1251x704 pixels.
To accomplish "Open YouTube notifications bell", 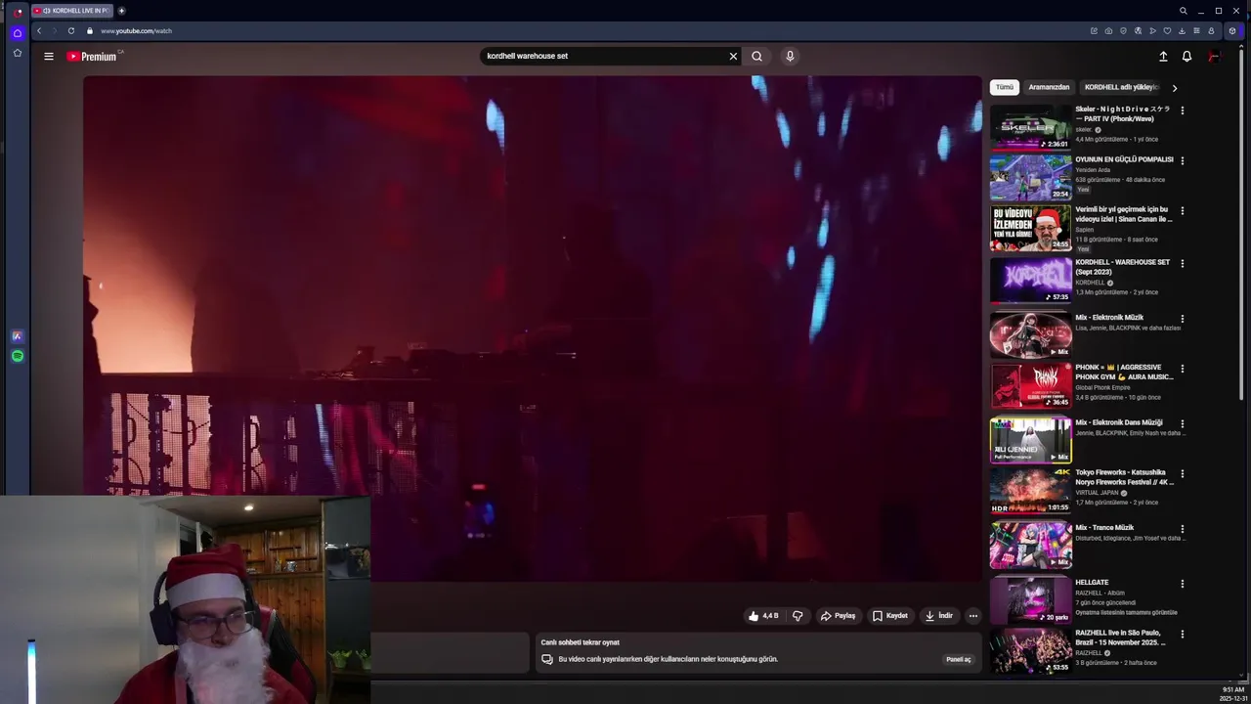I will tap(1186, 57).
